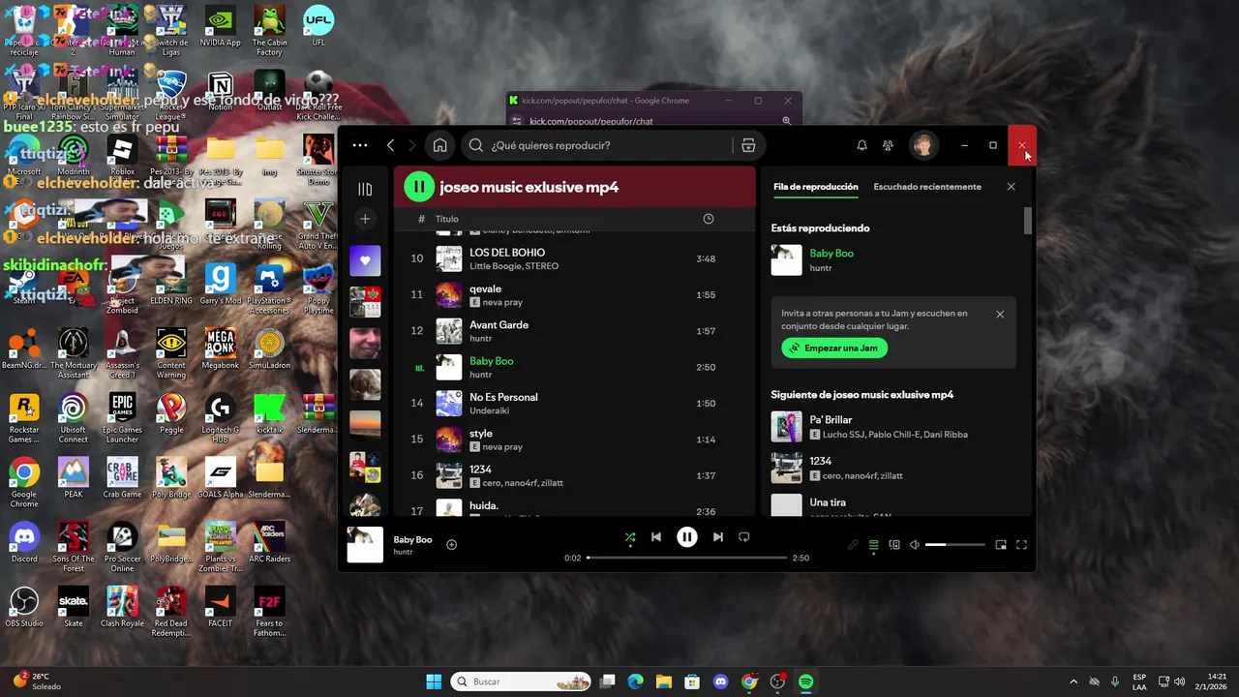1239x697 pixels.
Task: Open Windows Start button
Action: pyautogui.click(x=434, y=682)
